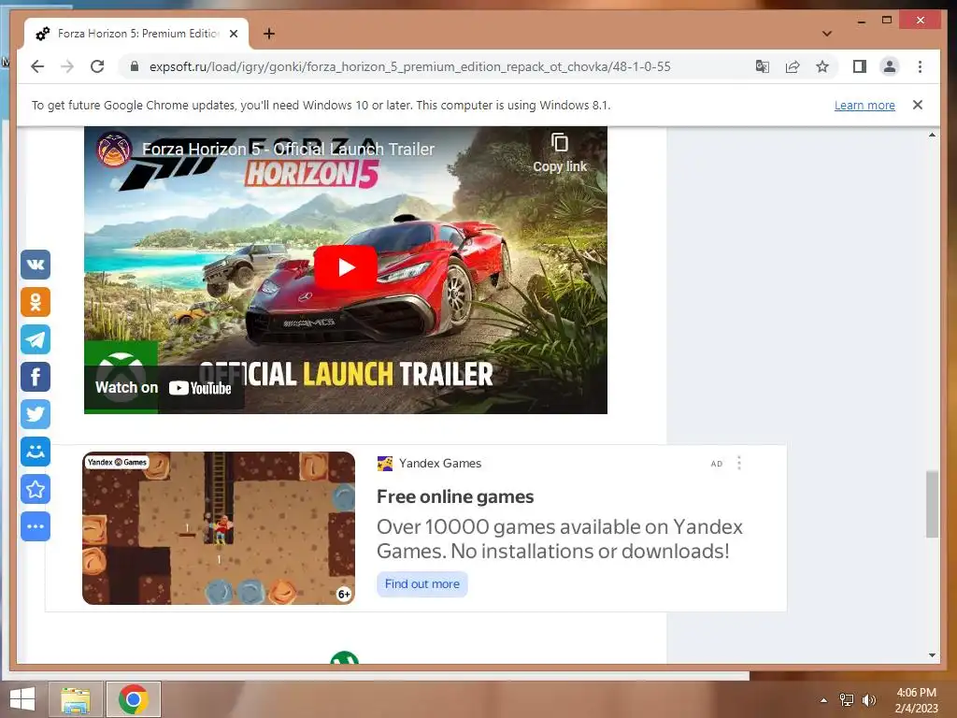Translate this page icon
The height and width of the screenshot is (718, 957).
pyautogui.click(x=763, y=66)
